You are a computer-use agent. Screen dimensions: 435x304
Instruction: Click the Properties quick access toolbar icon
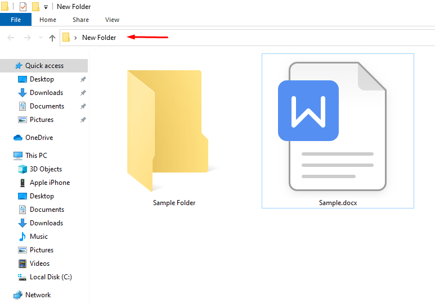[x=23, y=6]
